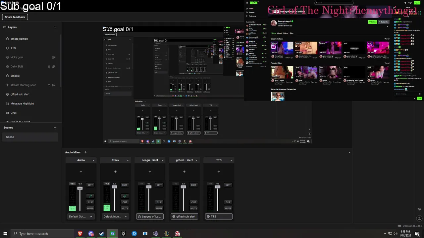
Task: Click the browser icon of the Emojis! layer
Action: click(7, 76)
